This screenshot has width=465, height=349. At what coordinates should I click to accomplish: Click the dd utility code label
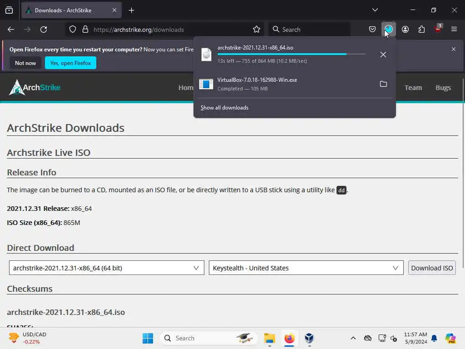341,190
